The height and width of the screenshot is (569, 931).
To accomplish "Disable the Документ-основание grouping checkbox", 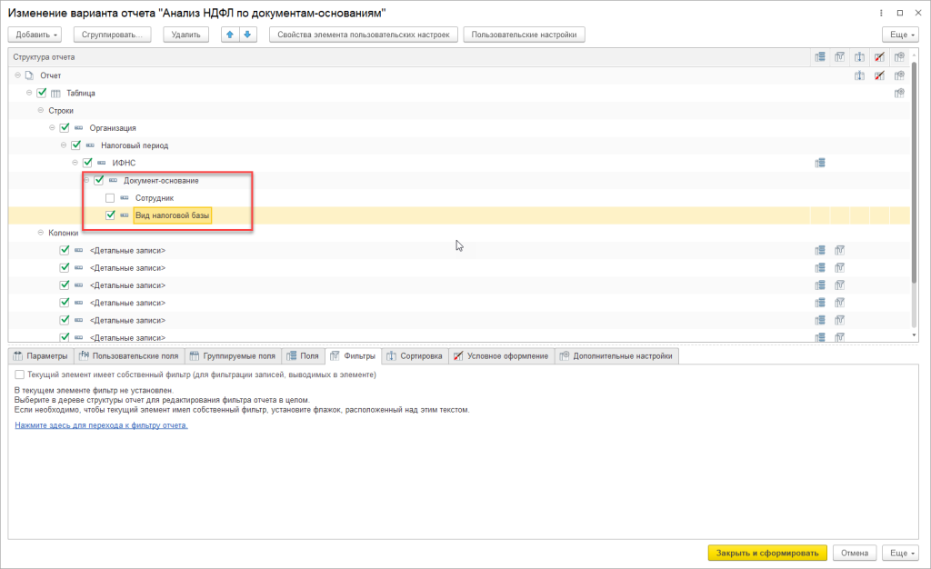I will tap(99, 180).
